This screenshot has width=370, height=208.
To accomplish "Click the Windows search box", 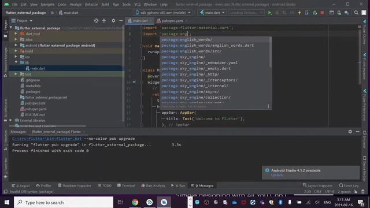I will [x=64, y=202].
